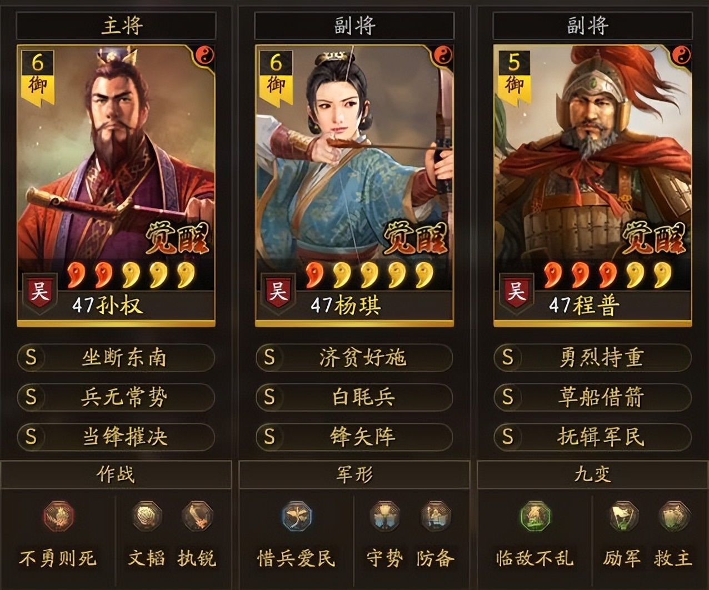Click the 励军 flag icon

(x=623, y=517)
